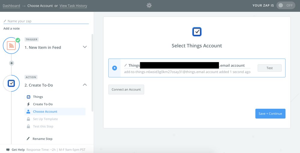Click the Things account name field
The width and height of the screenshot is (300, 153).
click(x=187, y=65)
